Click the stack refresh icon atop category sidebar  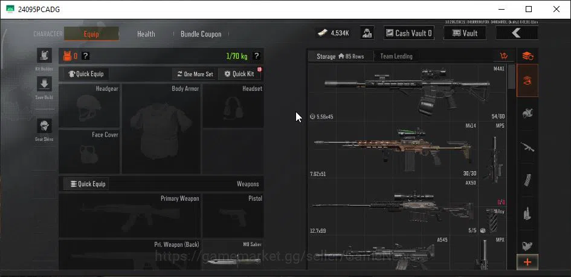click(x=527, y=56)
